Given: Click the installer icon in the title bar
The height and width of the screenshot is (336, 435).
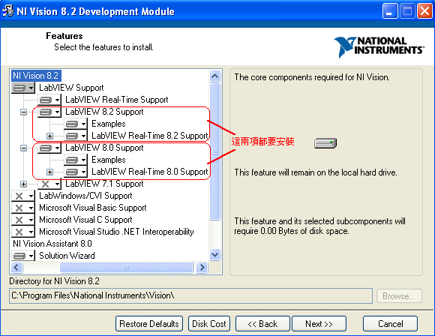Looking at the screenshot, I should tap(7, 11).
